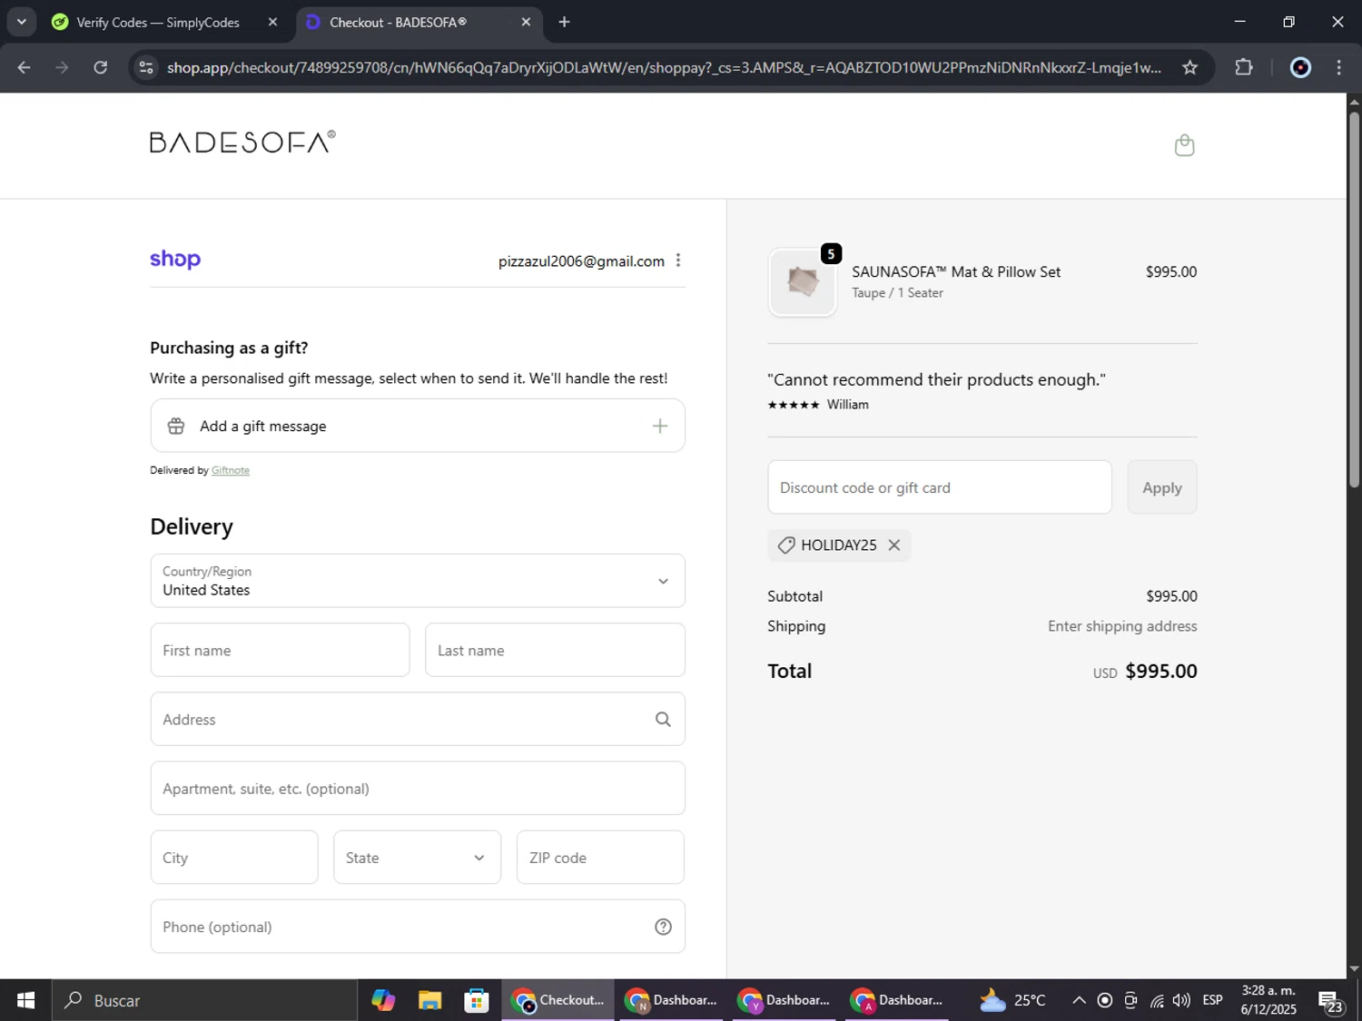Close the Checkout - BADESOFA tab

pyautogui.click(x=526, y=22)
